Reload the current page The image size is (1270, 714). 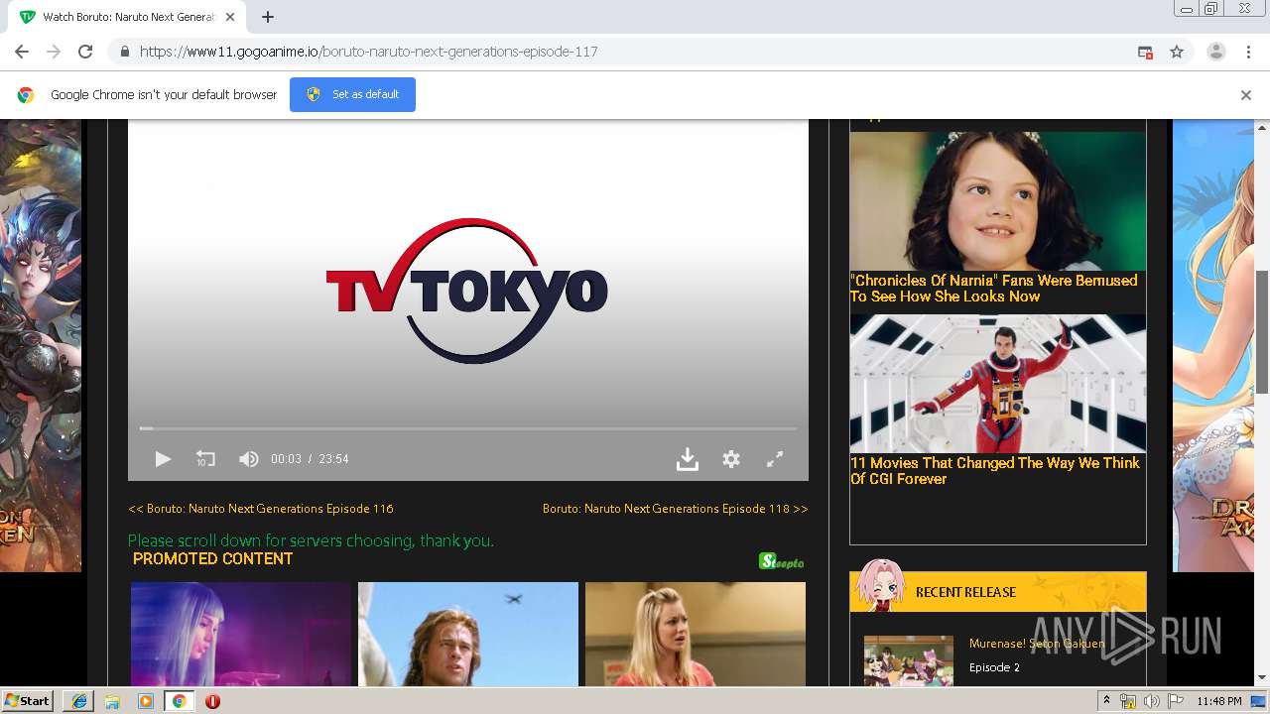pyautogui.click(x=85, y=52)
